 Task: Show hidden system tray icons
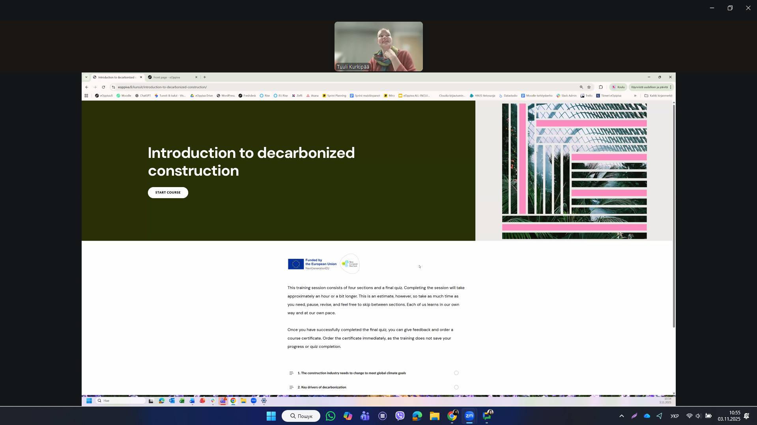coord(621,416)
